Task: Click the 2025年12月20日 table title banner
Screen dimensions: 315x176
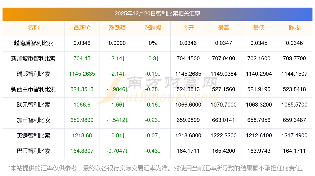Action: tap(157, 14)
